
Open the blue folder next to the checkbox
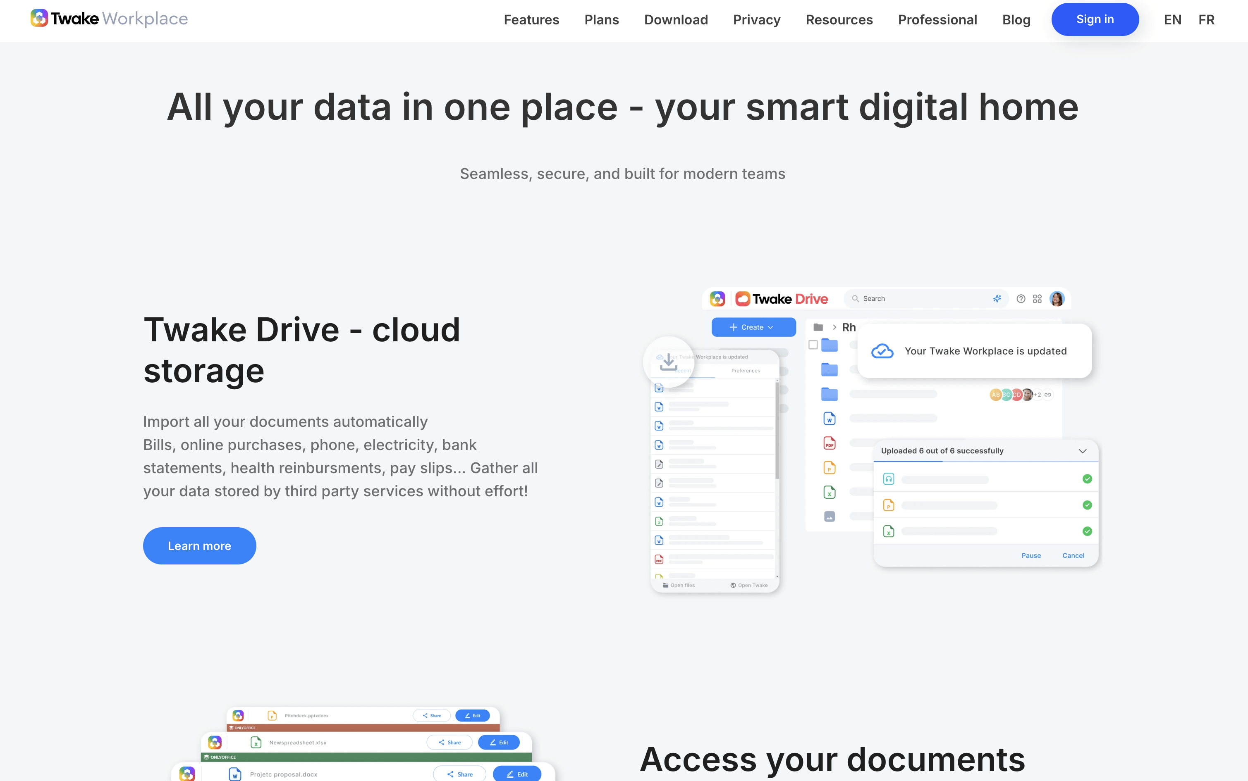tap(830, 345)
